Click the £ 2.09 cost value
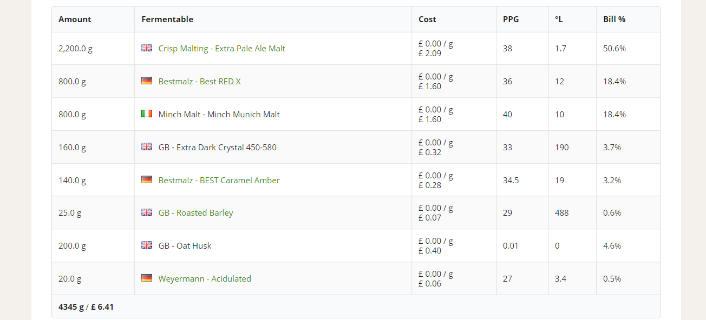Screen dimensions: 706x320 pos(430,53)
